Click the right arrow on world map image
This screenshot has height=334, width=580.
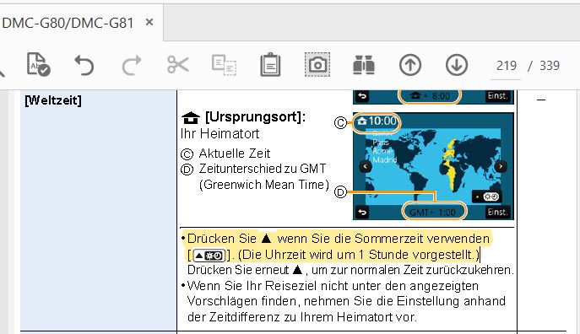pos(501,167)
